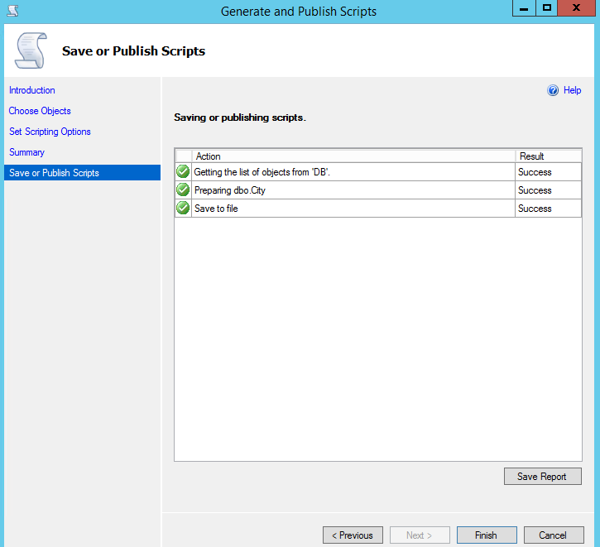Click the blue Help question mark icon
The width and height of the screenshot is (600, 547).
(x=553, y=90)
